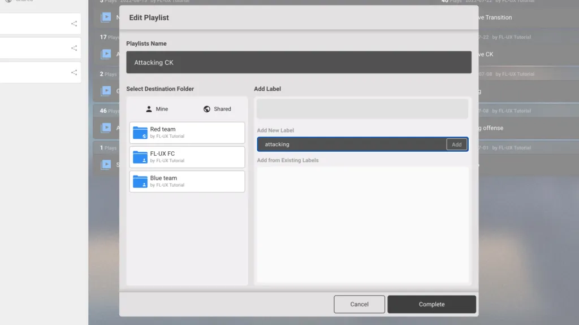The width and height of the screenshot is (579, 325).
Task: Click the playlist play icon under 17 Plays
Action: [106, 54]
